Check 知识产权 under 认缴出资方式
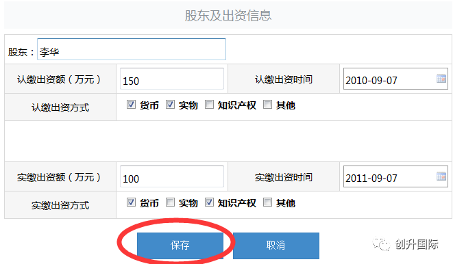 209,105
